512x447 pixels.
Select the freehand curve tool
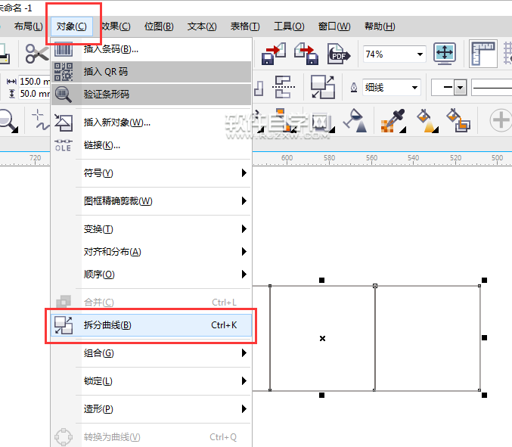point(41,120)
